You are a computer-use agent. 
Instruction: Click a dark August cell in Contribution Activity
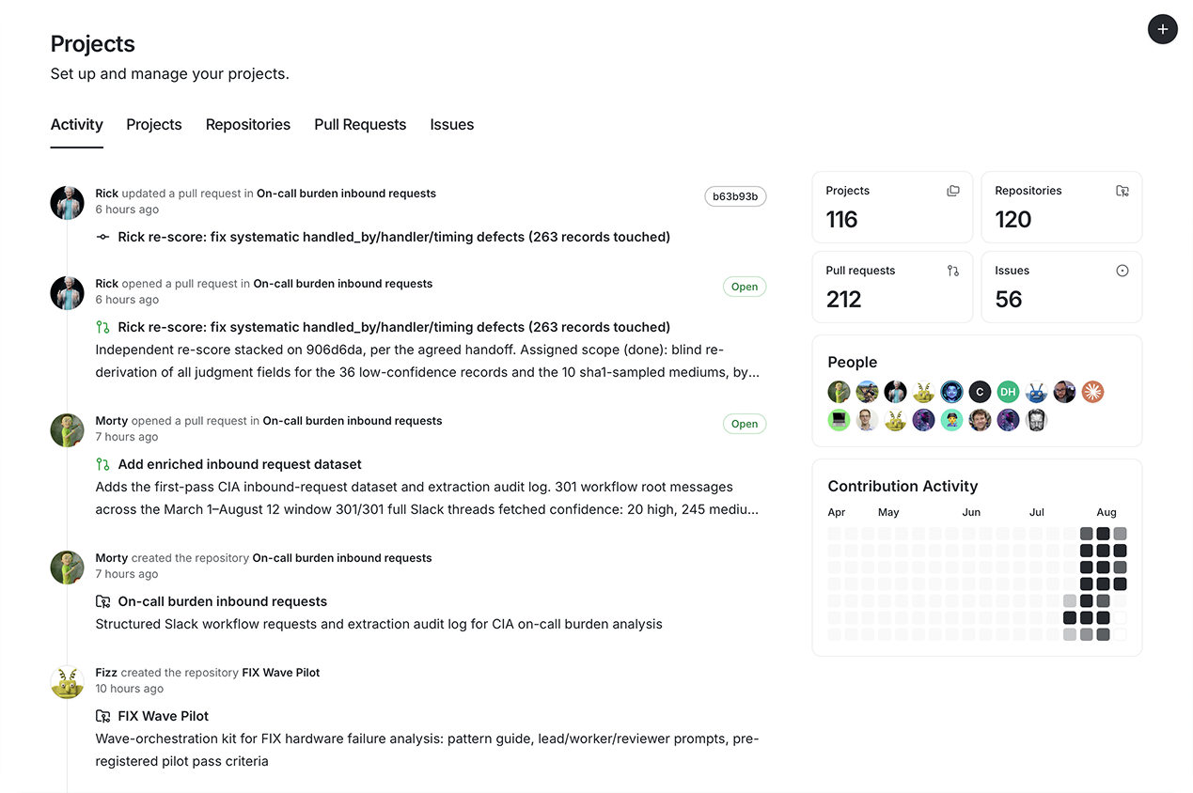tap(1103, 551)
